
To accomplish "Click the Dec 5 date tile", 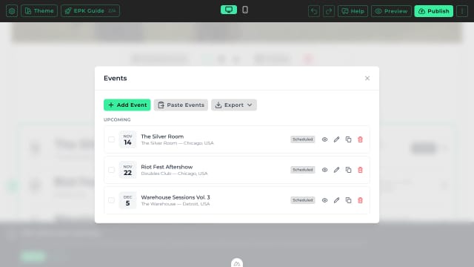I will coord(127,200).
